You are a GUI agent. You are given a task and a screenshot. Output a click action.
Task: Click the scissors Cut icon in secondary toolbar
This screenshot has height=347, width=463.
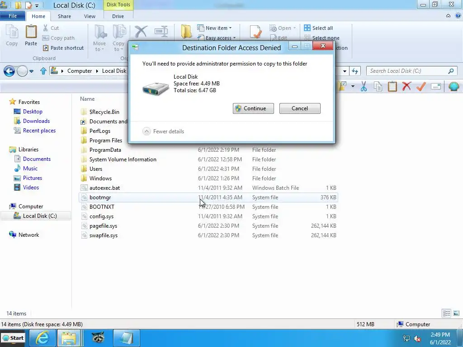tap(364, 86)
